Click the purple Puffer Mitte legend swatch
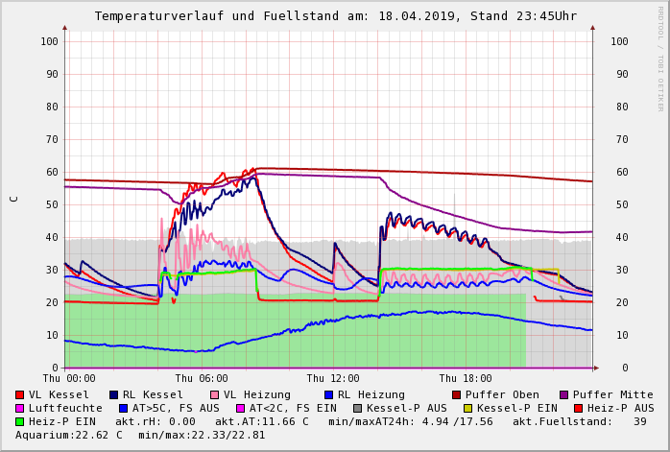This screenshot has height=452, width=670. click(x=563, y=394)
